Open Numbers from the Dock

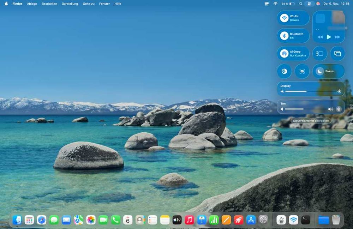tap(214, 220)
